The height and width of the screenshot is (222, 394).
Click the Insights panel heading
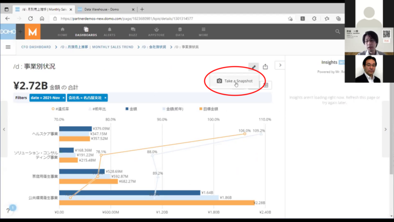tap(329, 62)
